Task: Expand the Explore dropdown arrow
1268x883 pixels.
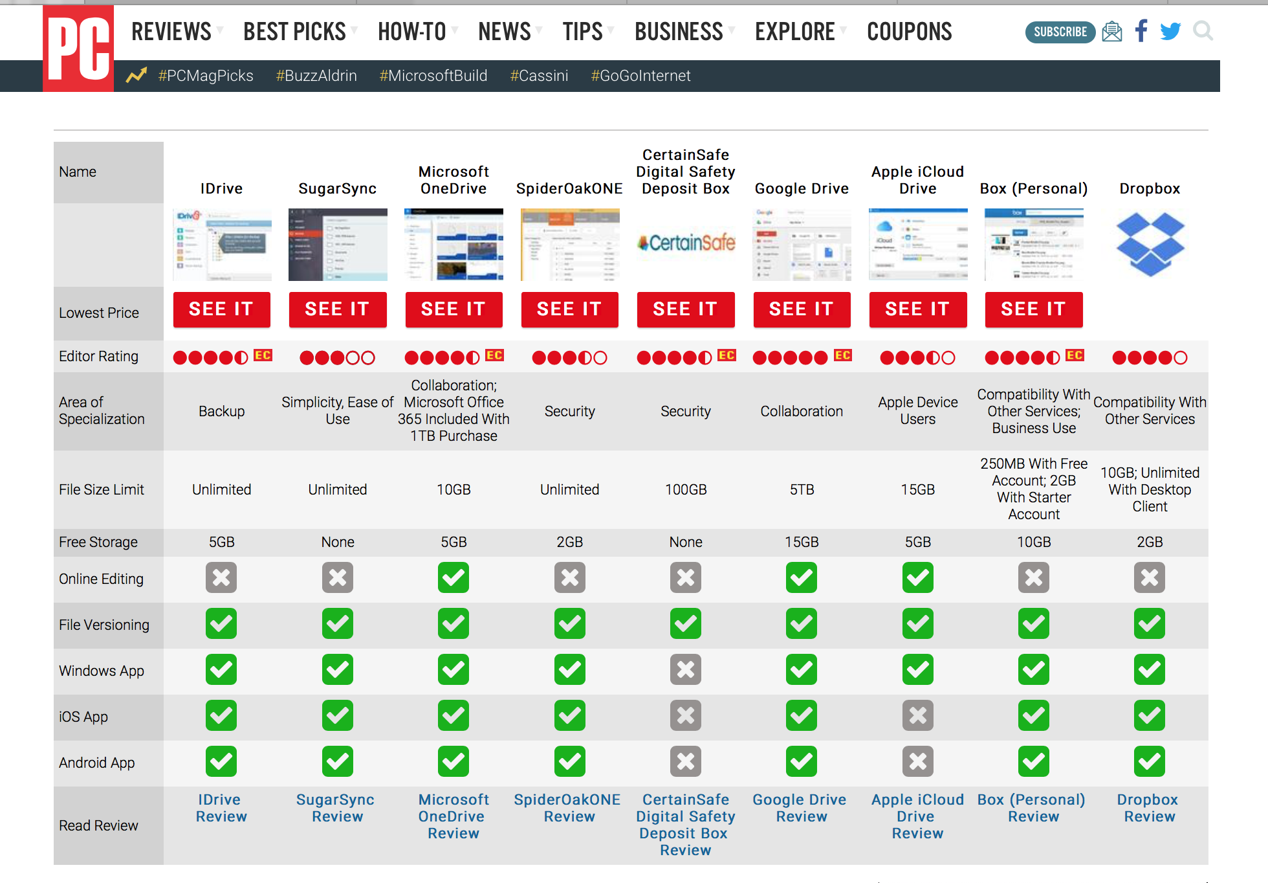Action: [844, 30]
